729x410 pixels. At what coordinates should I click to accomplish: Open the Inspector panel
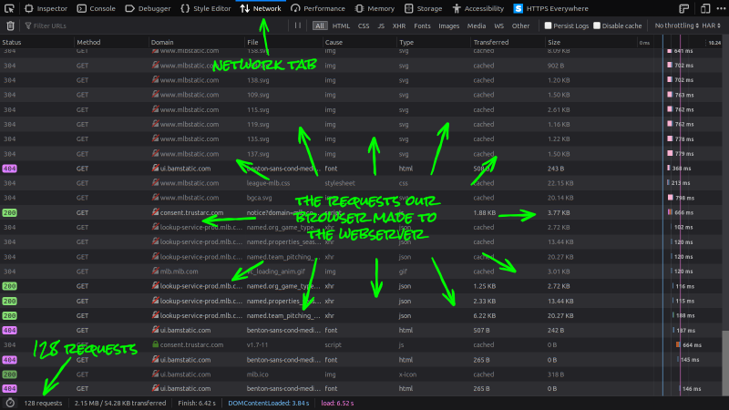point(46,8)
